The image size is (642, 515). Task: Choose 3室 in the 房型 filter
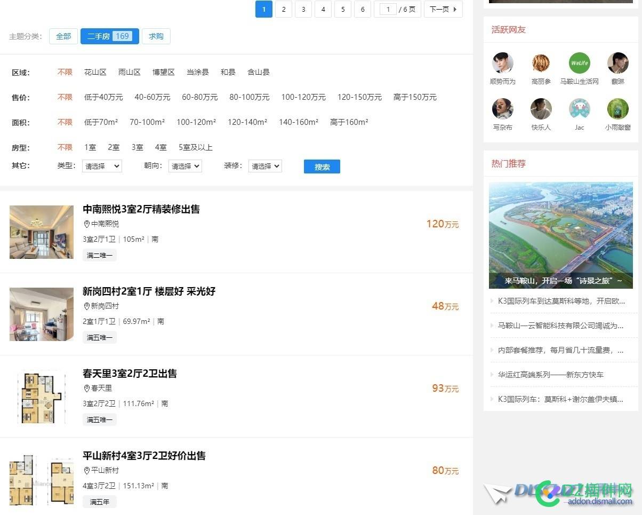pyautogui.click(x=137, y=147)
